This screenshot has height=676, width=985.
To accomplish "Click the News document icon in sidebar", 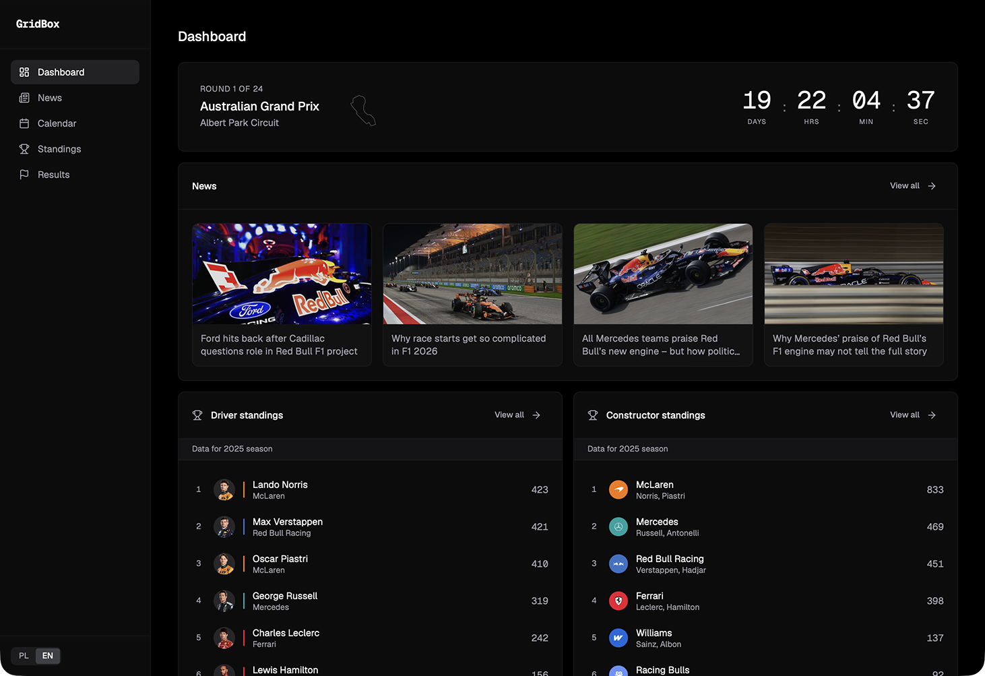I will pyautogui.click(x=24, y=98).
